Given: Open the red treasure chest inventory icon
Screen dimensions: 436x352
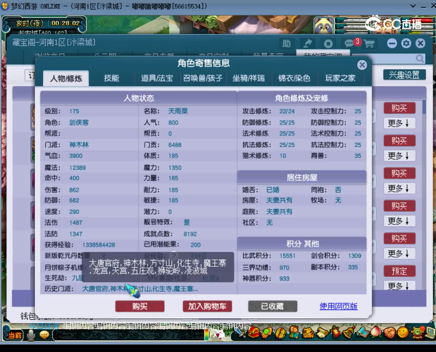Looking at the screenshot, I should tap(253, 333).
